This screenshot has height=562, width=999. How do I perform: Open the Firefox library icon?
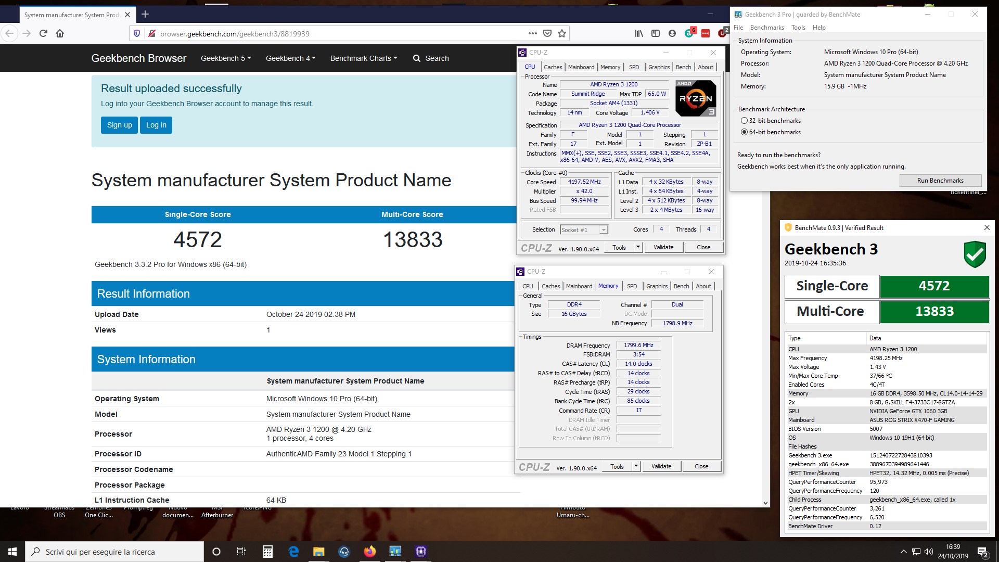[x=639, y=33]
